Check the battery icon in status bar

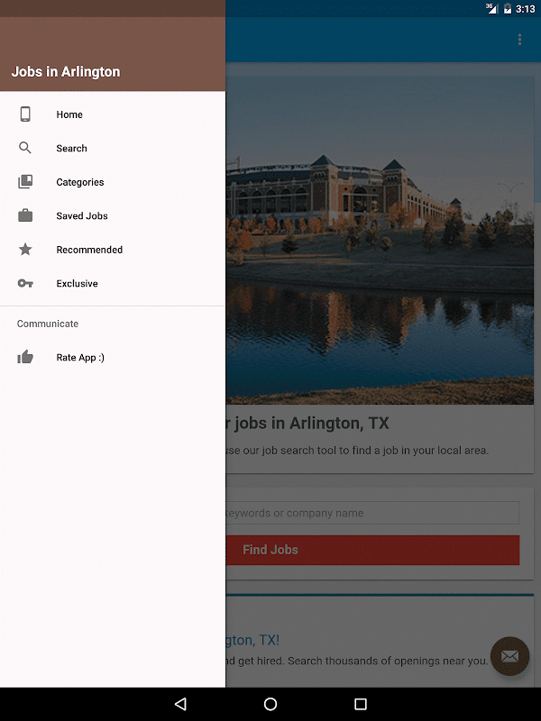(x=508, y=9)
